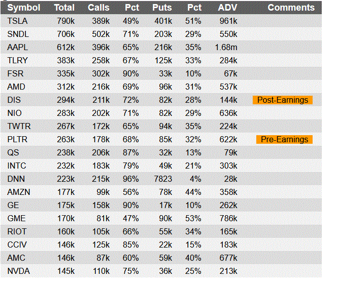The height and width of the screenshot is (282, 339).
Task: Click the ADV column header
Action: (227, 8)
